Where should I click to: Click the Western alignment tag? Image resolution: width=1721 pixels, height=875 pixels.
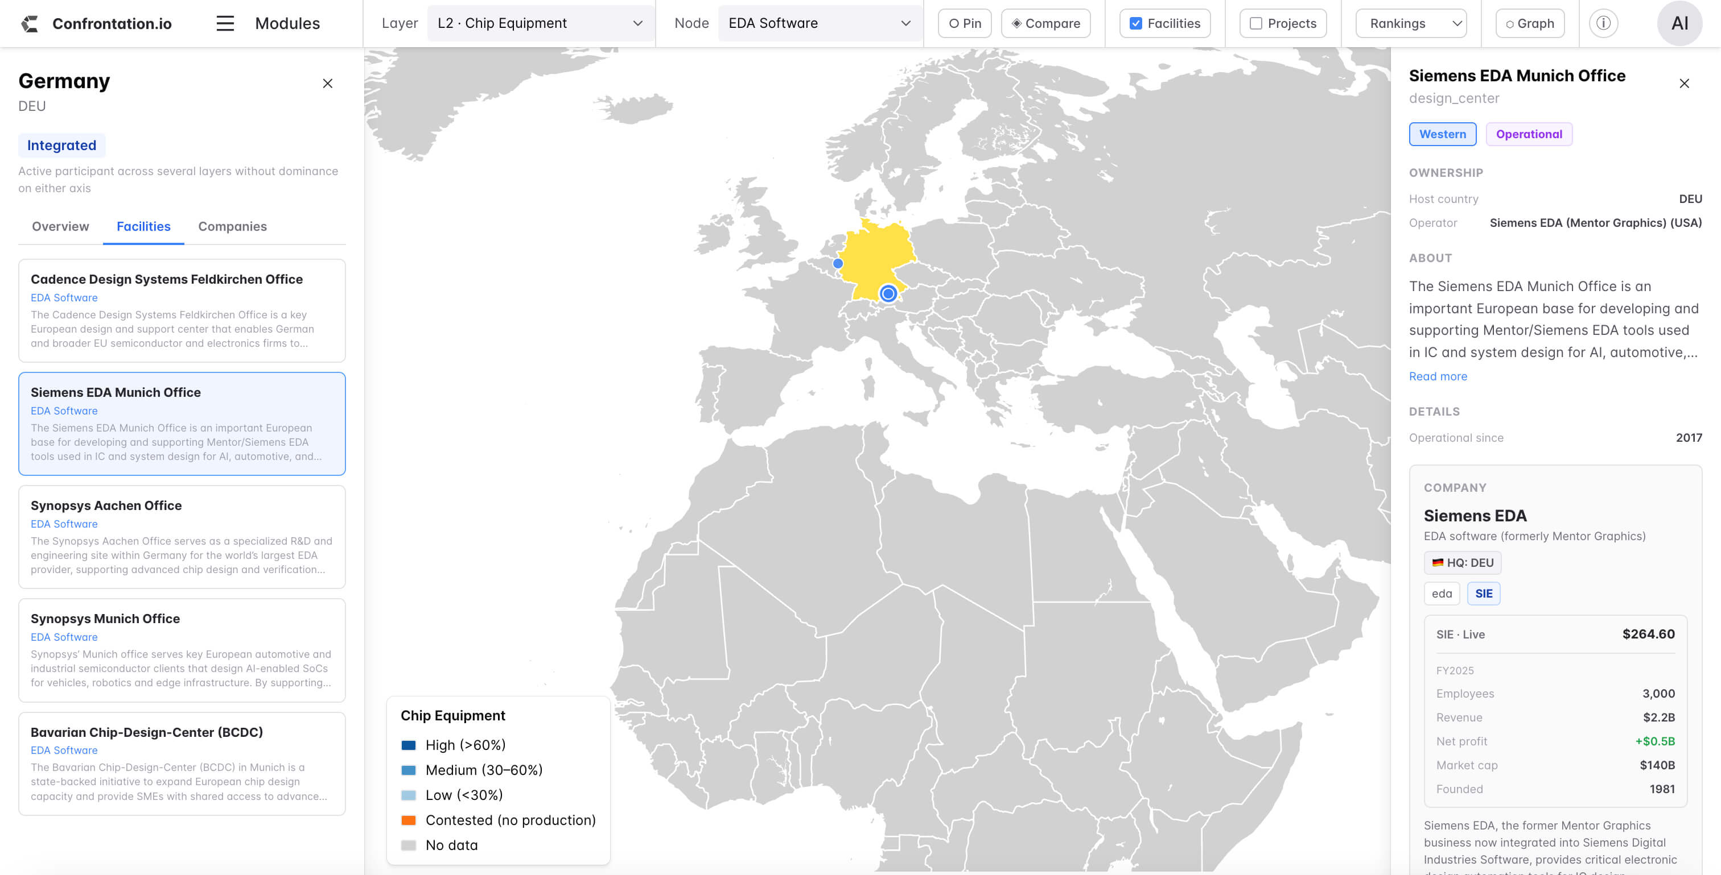click(1442, 134)
